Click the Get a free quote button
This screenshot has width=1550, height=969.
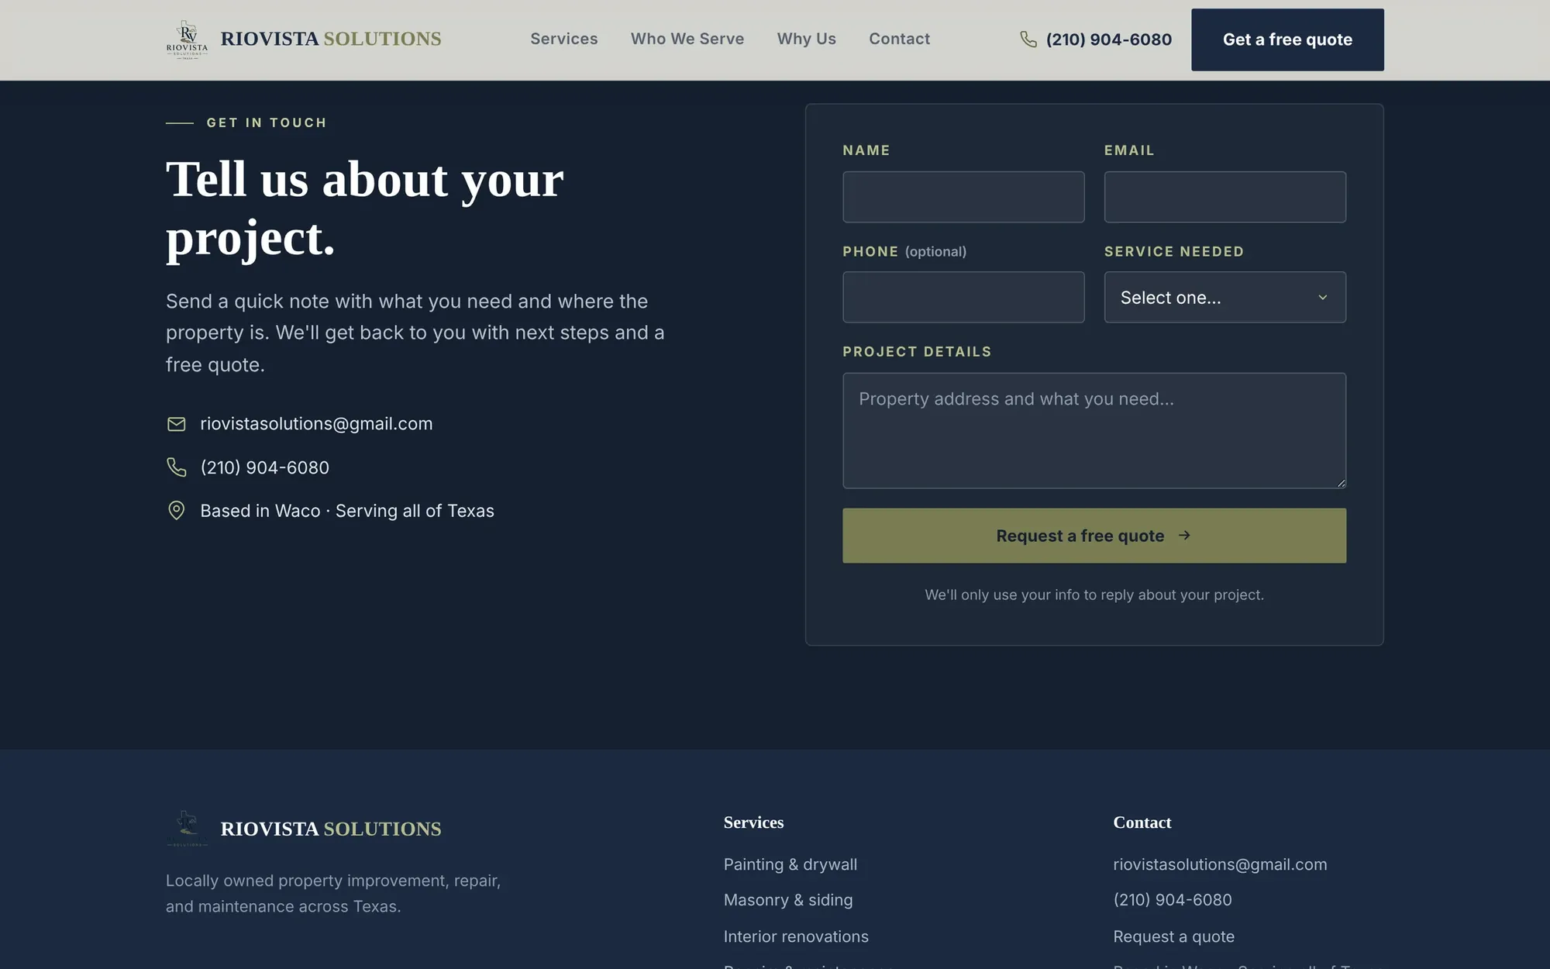[1287, 40]
